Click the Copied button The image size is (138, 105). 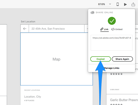tap(100, 59)
